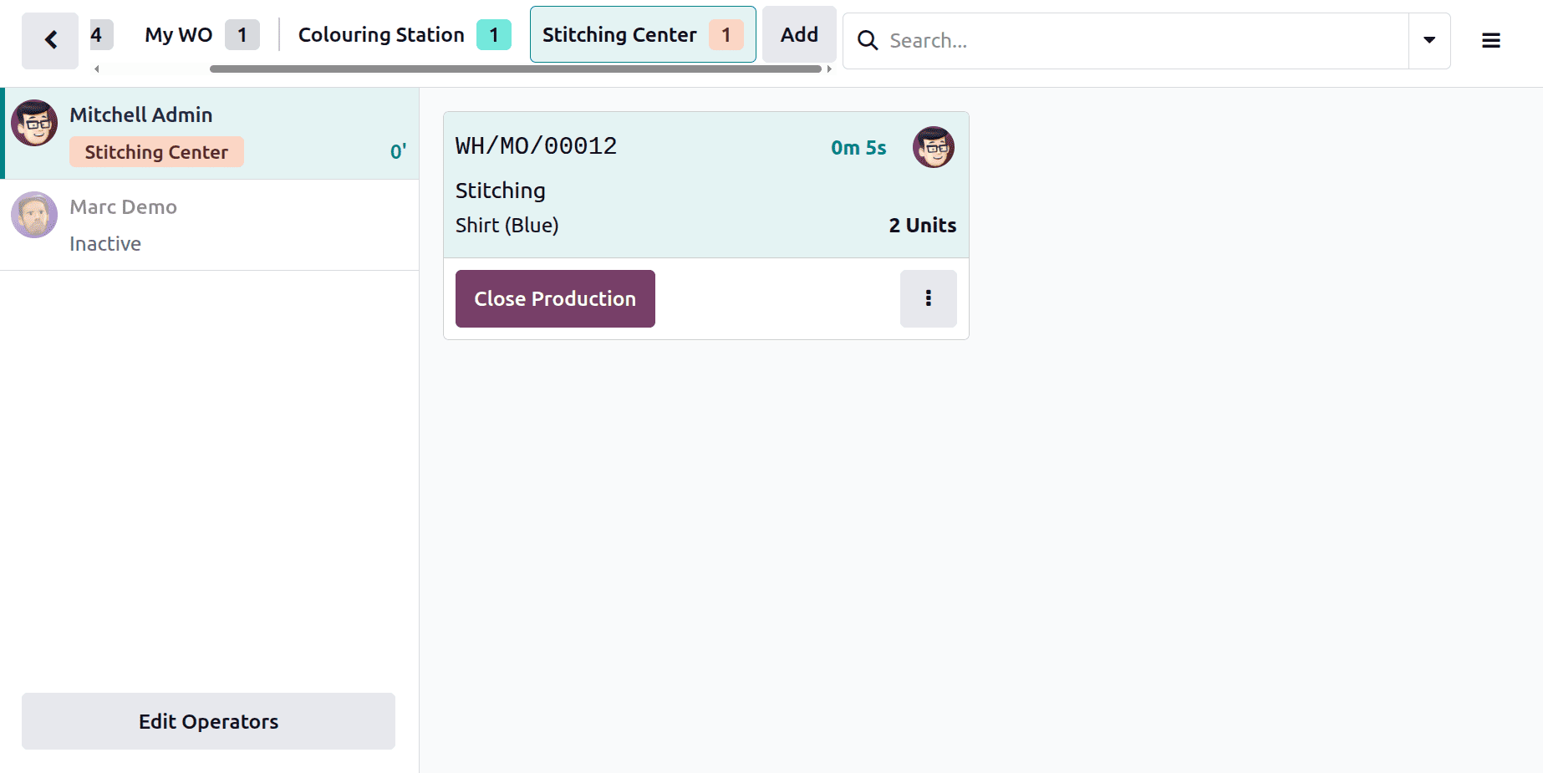Click the Shirt (Blue) product name
Viewport: 1543px width, 773px height.
pyautogui.click(x=507, y=225)
